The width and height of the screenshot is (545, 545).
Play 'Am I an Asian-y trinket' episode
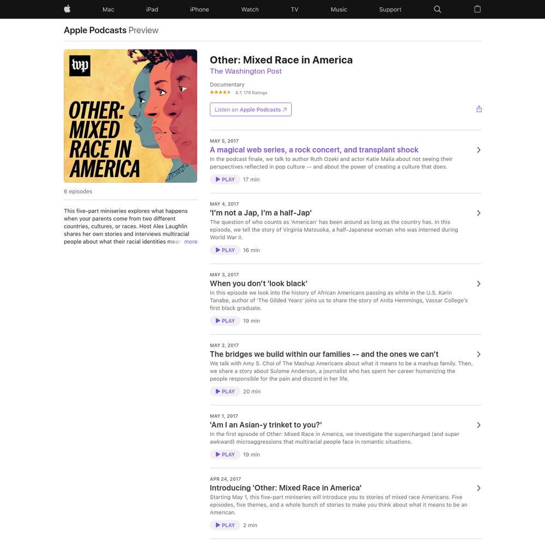(225, 455)
